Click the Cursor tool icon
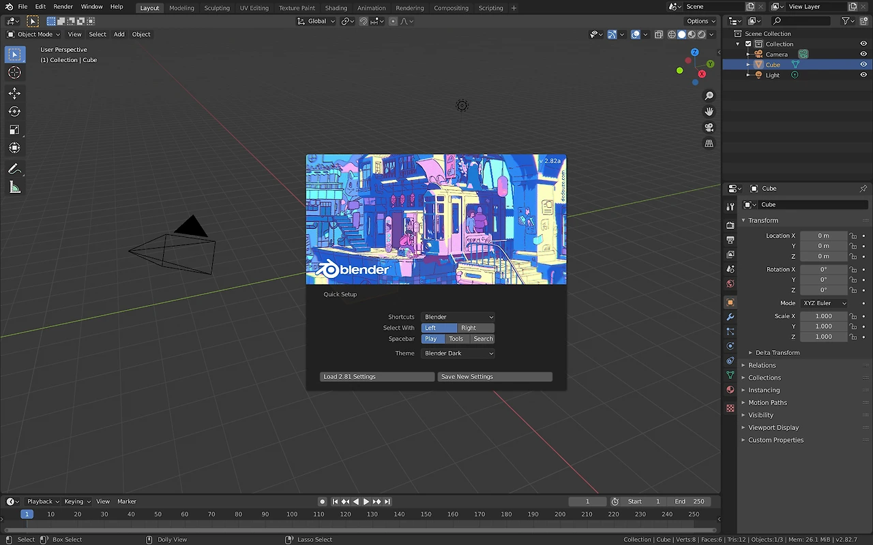The height and width of the screenshot is (545, 873). [14, 73]
